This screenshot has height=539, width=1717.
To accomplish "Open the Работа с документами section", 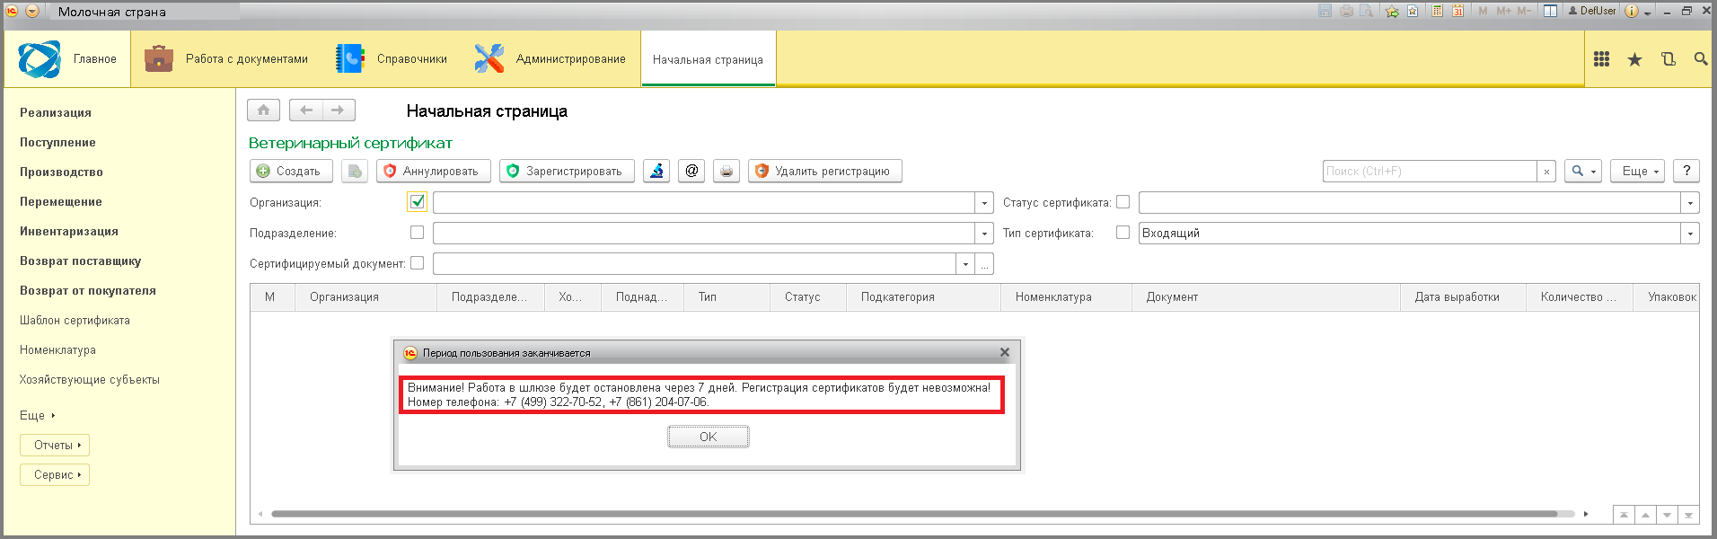I will (x=226, y=59).
